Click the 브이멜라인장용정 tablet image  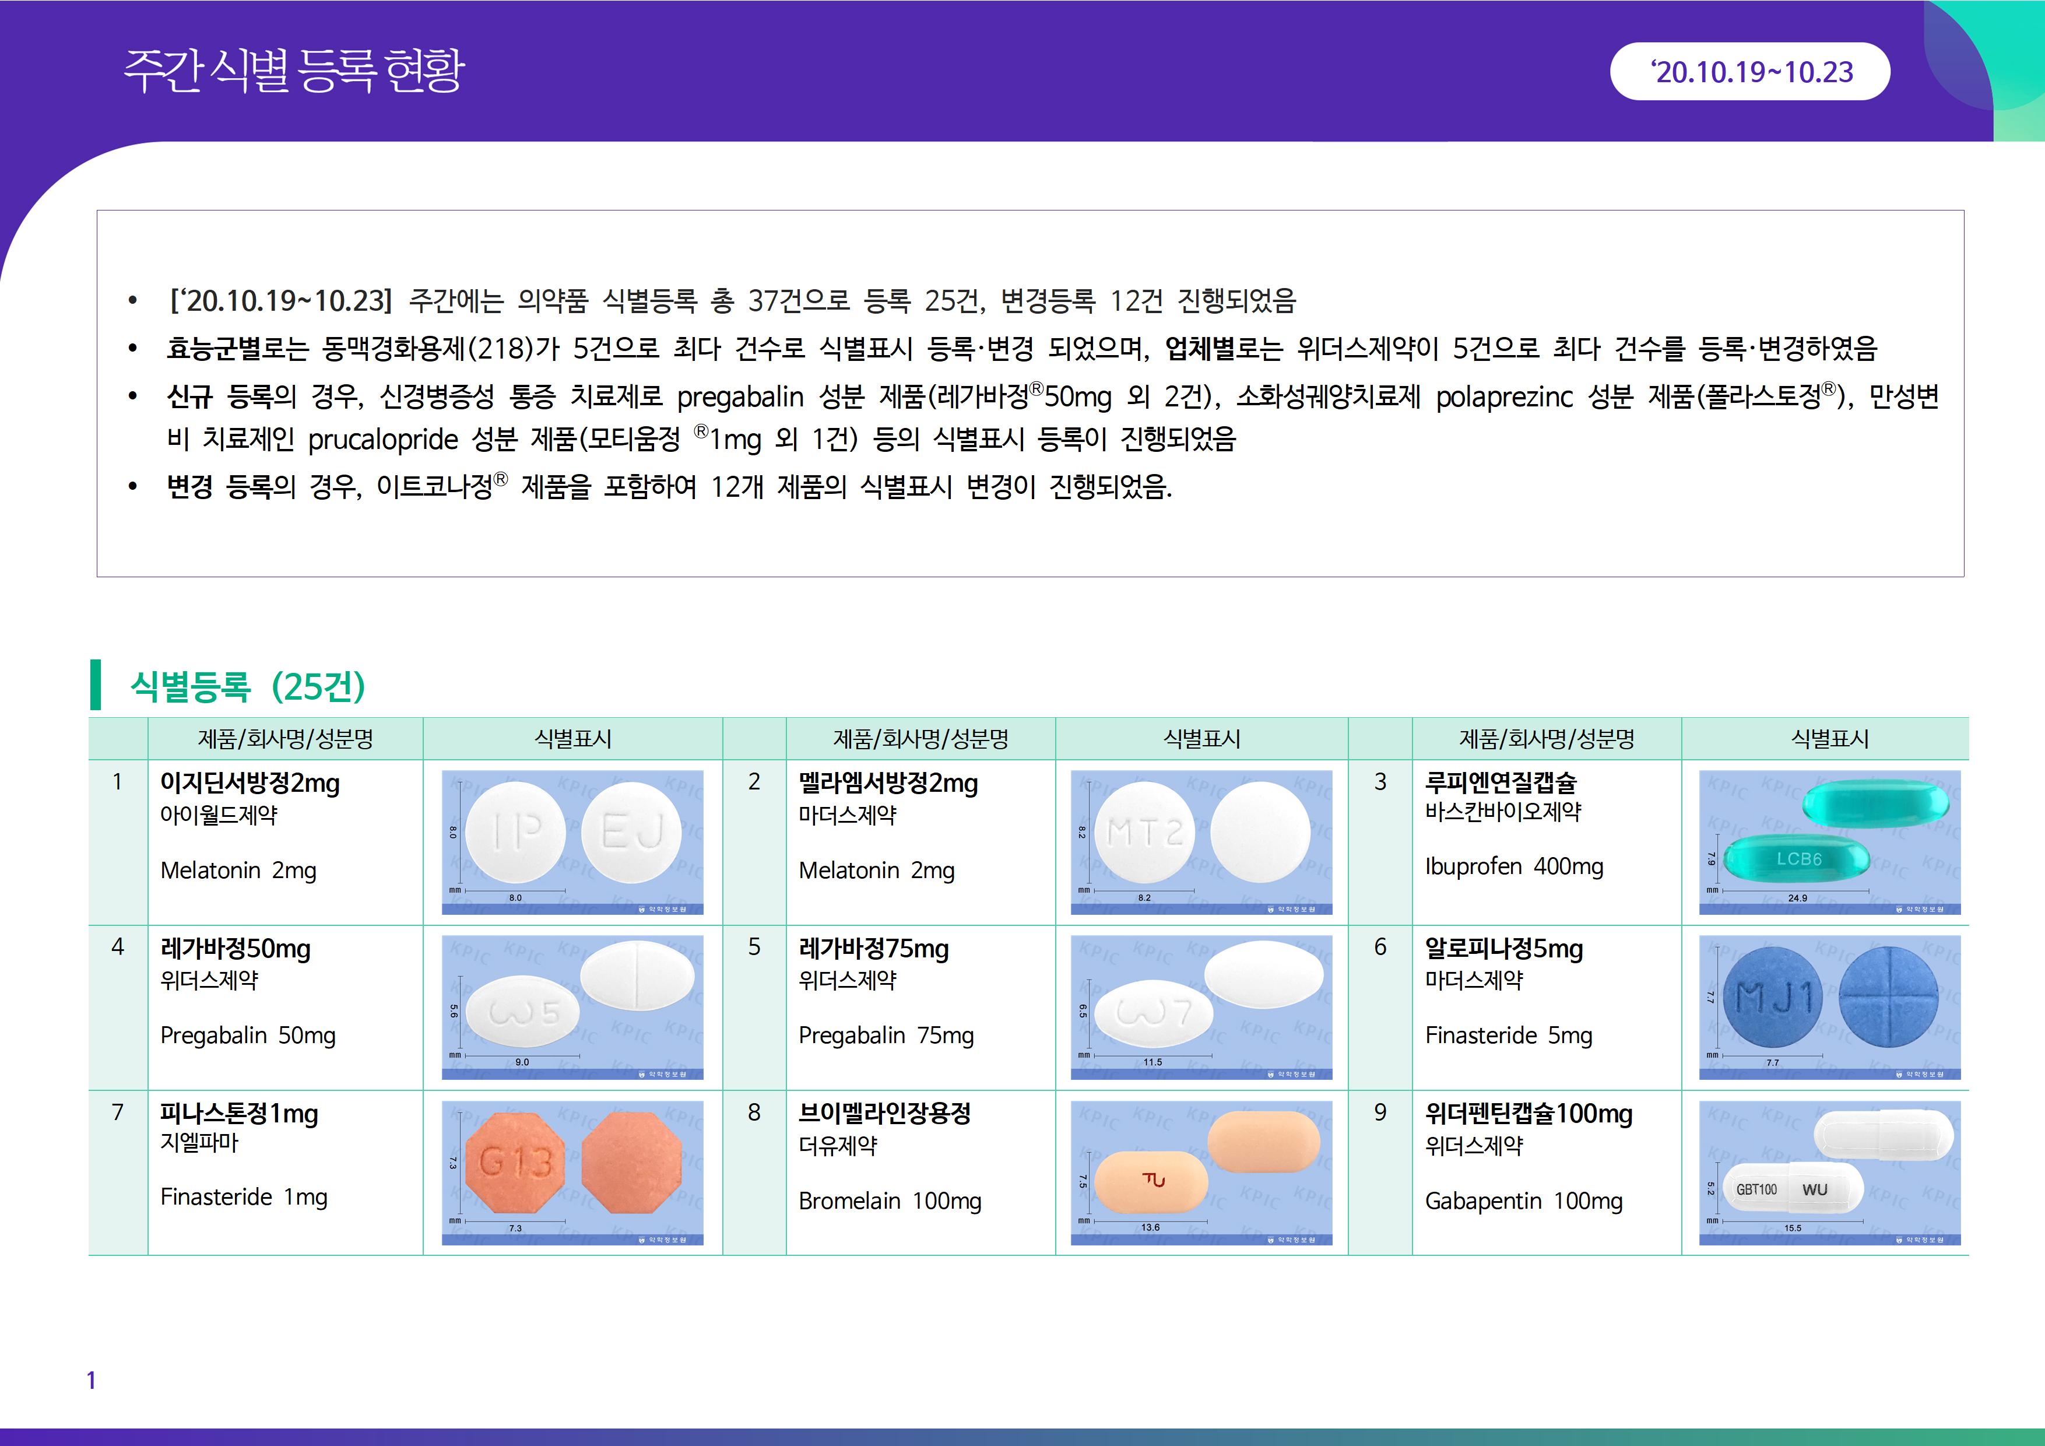1201,1173
